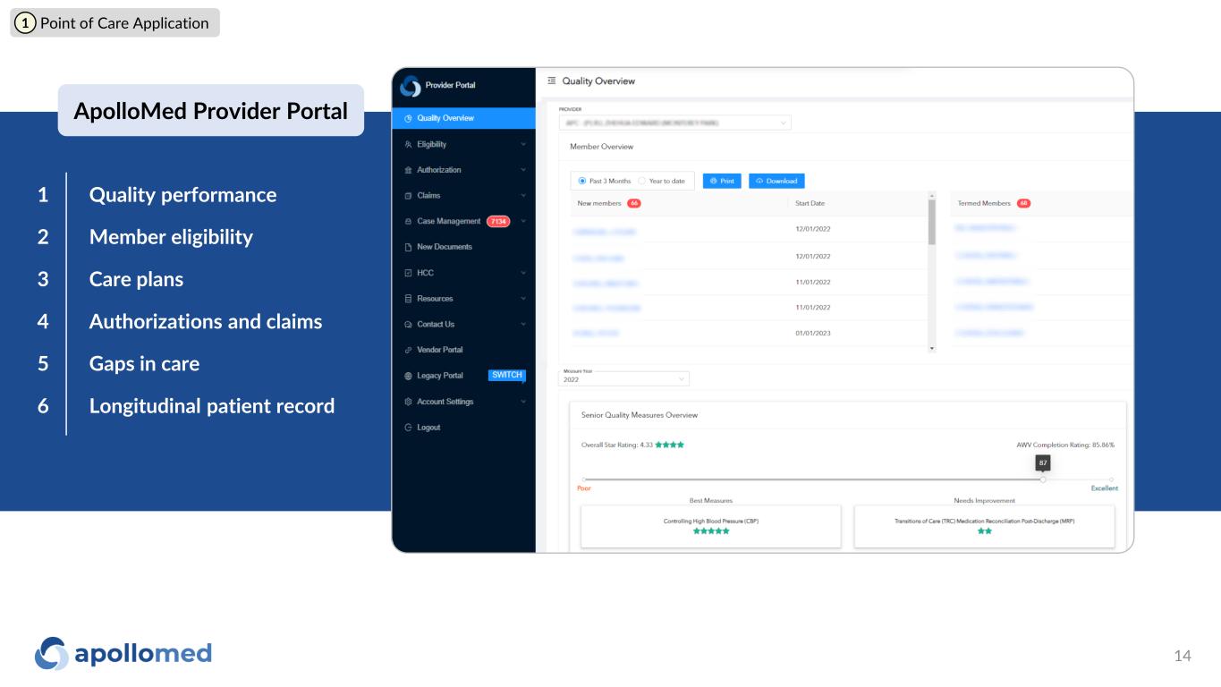Expand the Account Settings submenu chevron
The width and height of the screenshot is (1221, 687).
[x=523, y=402]
